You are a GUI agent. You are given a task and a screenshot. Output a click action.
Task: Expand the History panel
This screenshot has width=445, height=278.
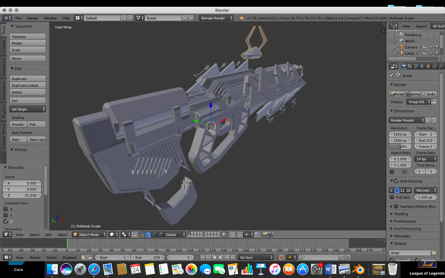tap(21, 150)
